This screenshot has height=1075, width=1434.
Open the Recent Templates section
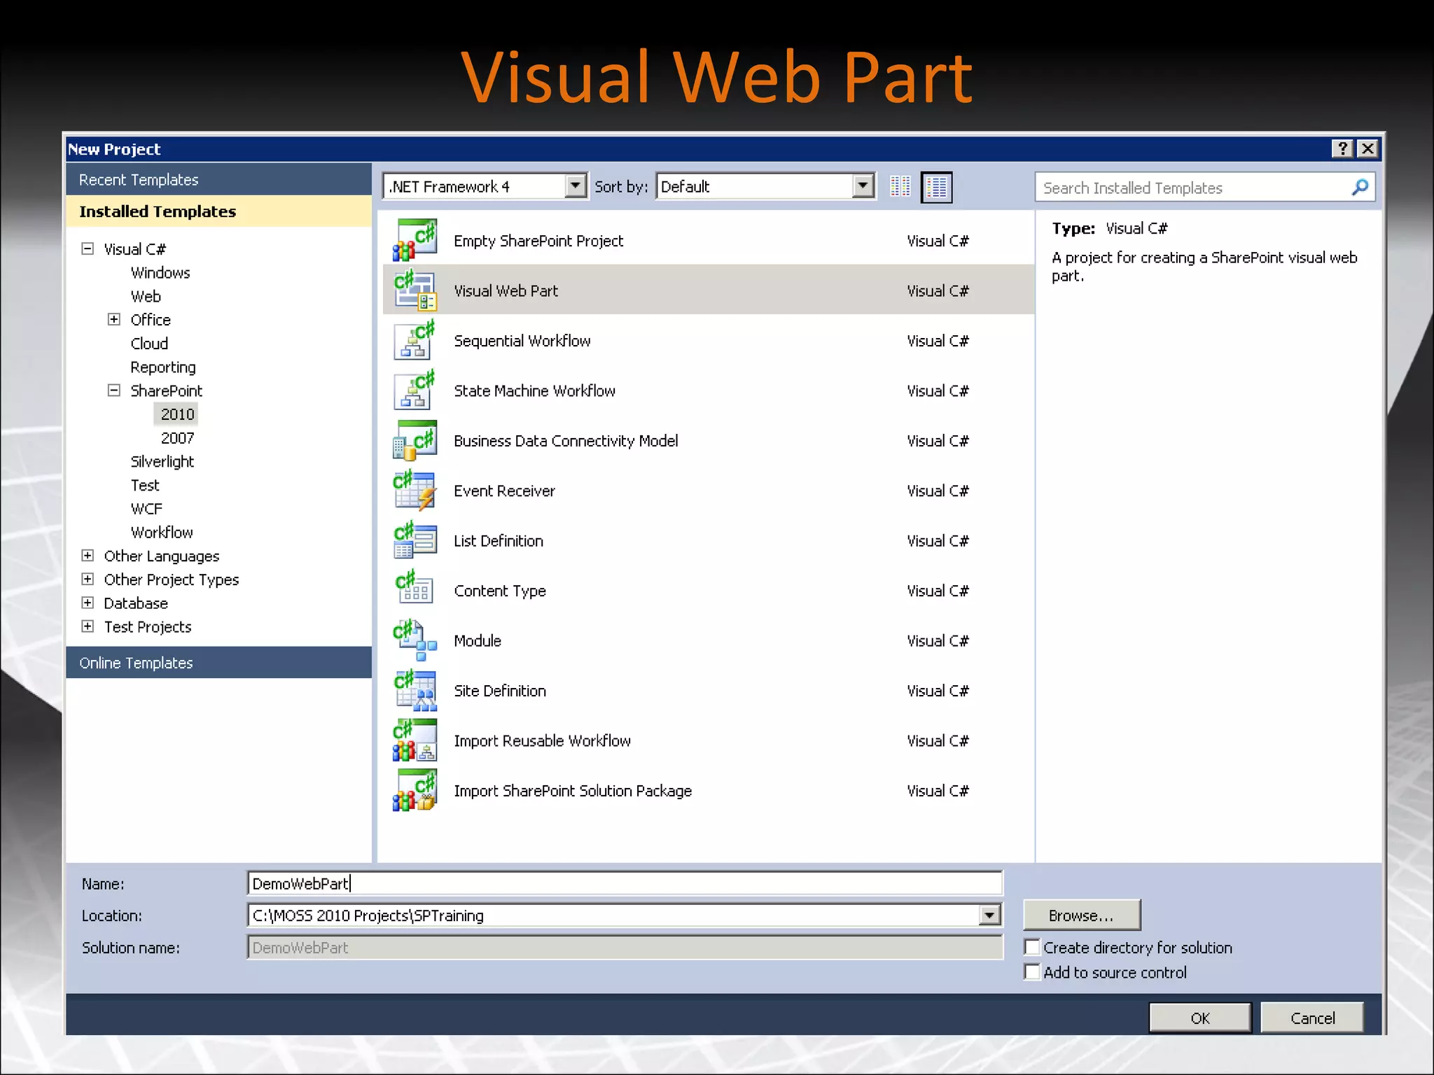coord(218,180)
